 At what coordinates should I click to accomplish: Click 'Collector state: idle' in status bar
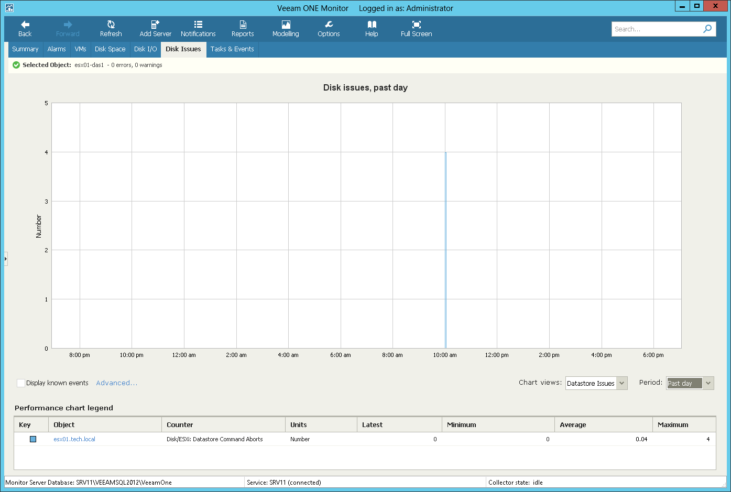click(516, 483)
